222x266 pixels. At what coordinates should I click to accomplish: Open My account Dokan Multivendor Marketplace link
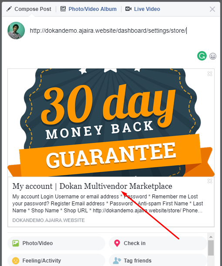tap(92, 186)
